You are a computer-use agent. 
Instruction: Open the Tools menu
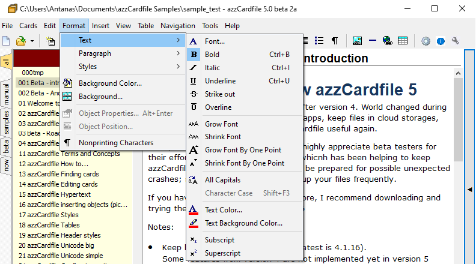coord(210,26)
